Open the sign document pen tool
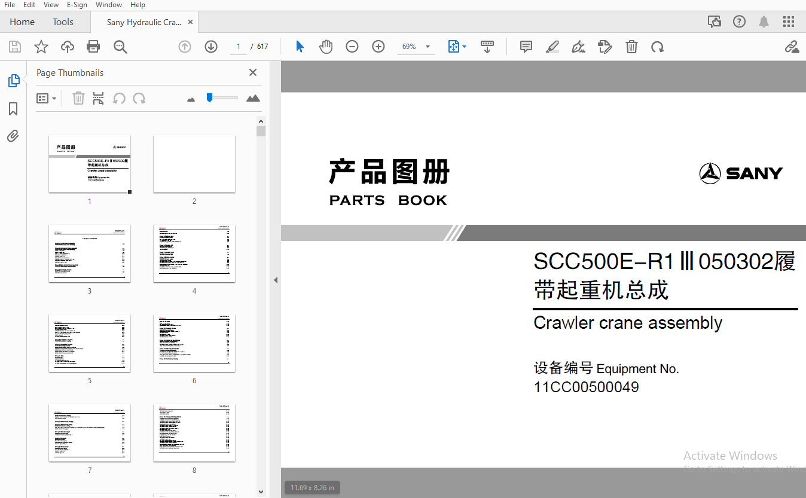 [578, 47]
